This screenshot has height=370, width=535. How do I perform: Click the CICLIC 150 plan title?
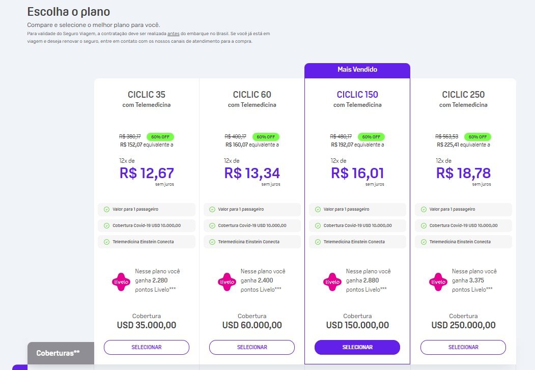357,95
